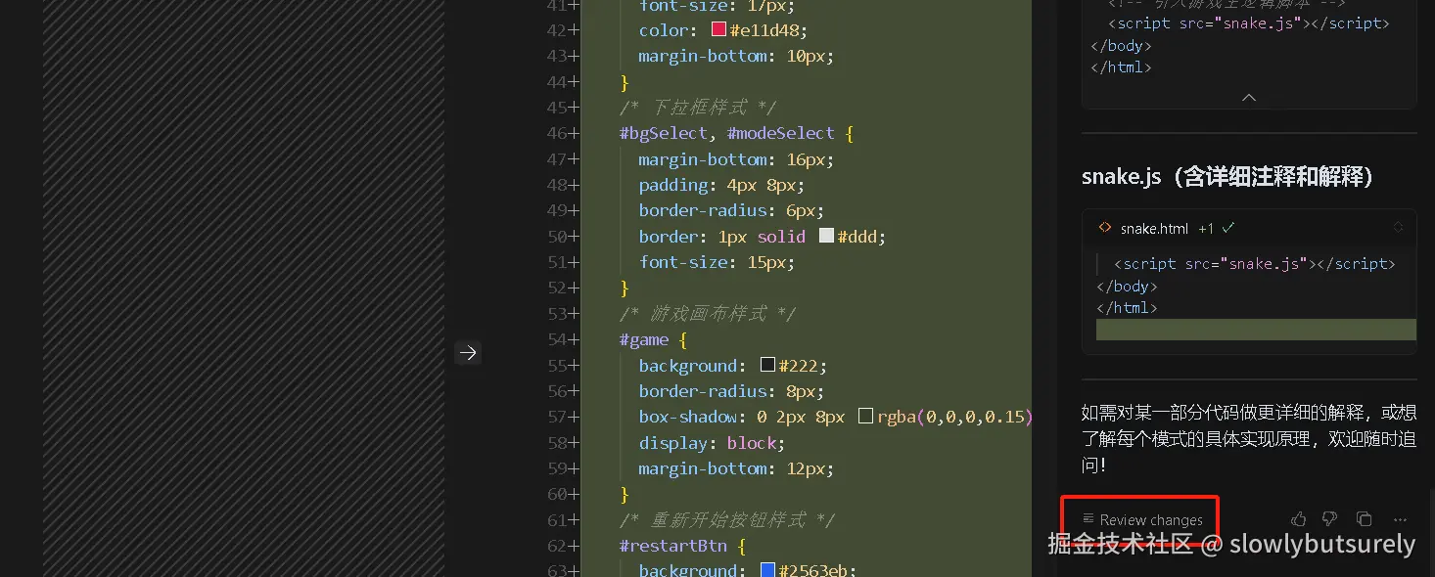Give the response a thumbs up

pyautogui.click(x=1298, y=519)
